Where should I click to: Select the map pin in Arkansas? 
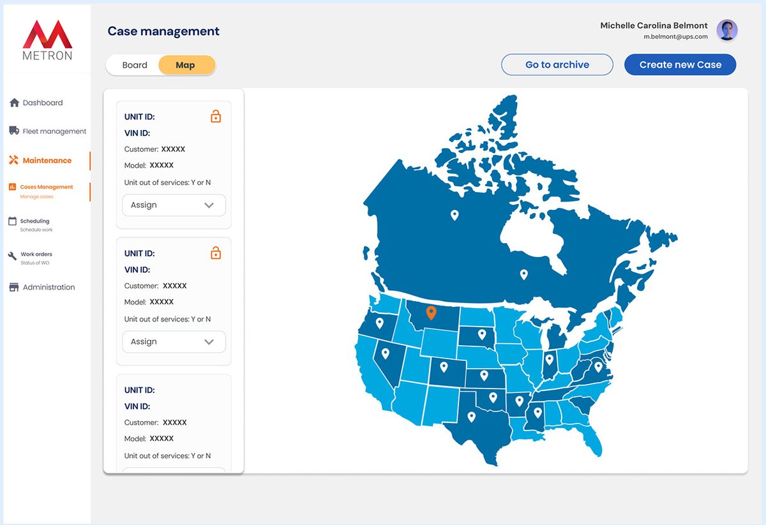click(x=520, y=401)
